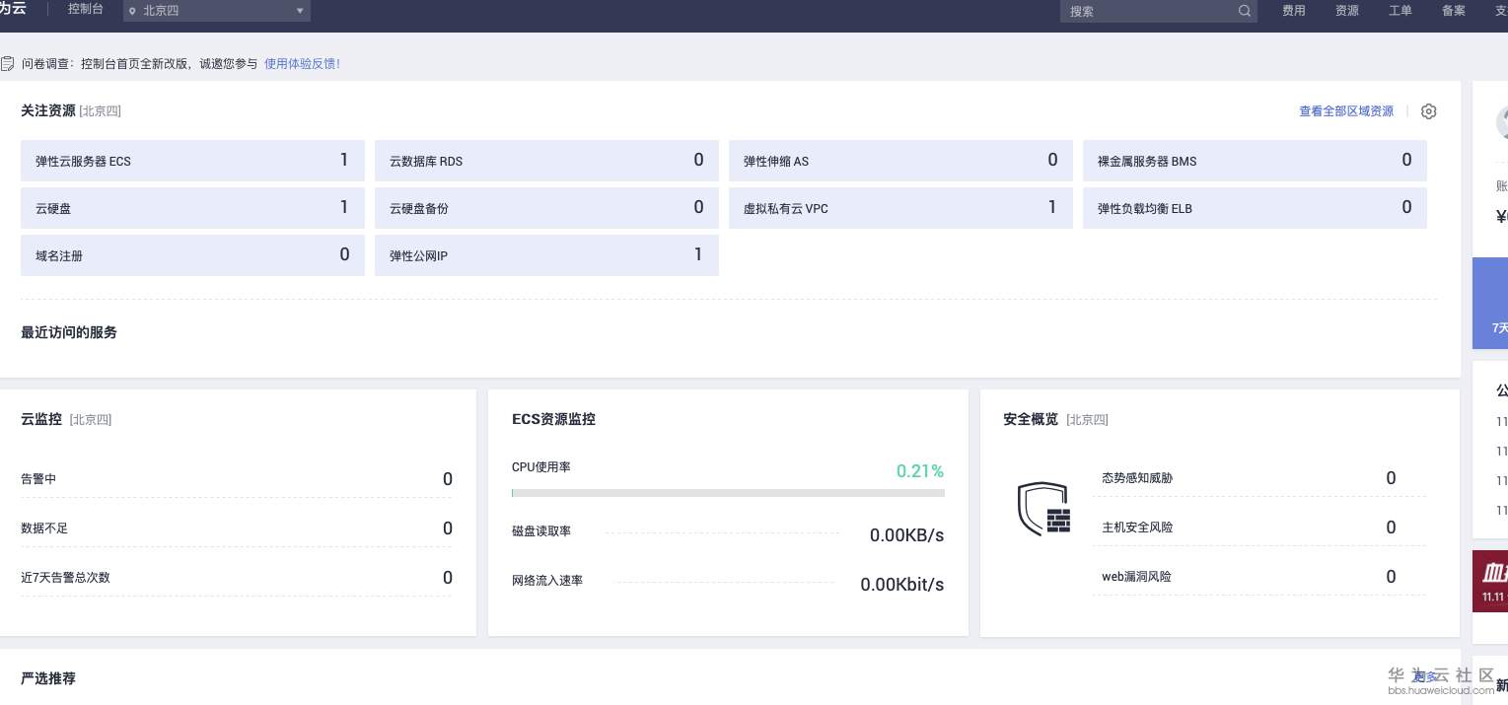This screenshot has height=705, width=1508.
Task: Click the 安全概览 panel heading
Action: click(x=1031, y=419)
